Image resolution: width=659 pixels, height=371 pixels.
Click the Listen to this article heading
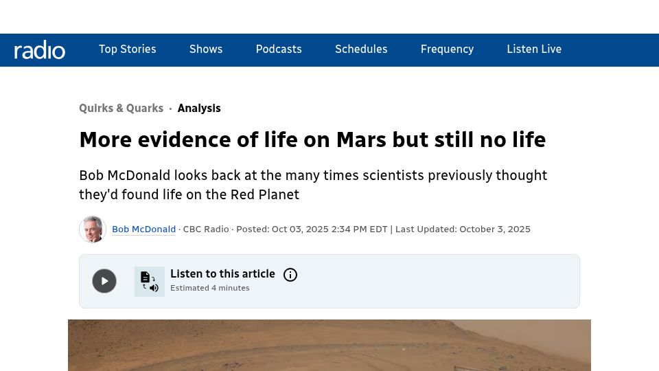pyautogui.click(x=222, y=274)
